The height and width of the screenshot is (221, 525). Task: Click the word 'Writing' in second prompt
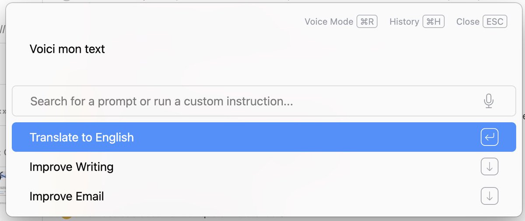[x=94, y=167]
